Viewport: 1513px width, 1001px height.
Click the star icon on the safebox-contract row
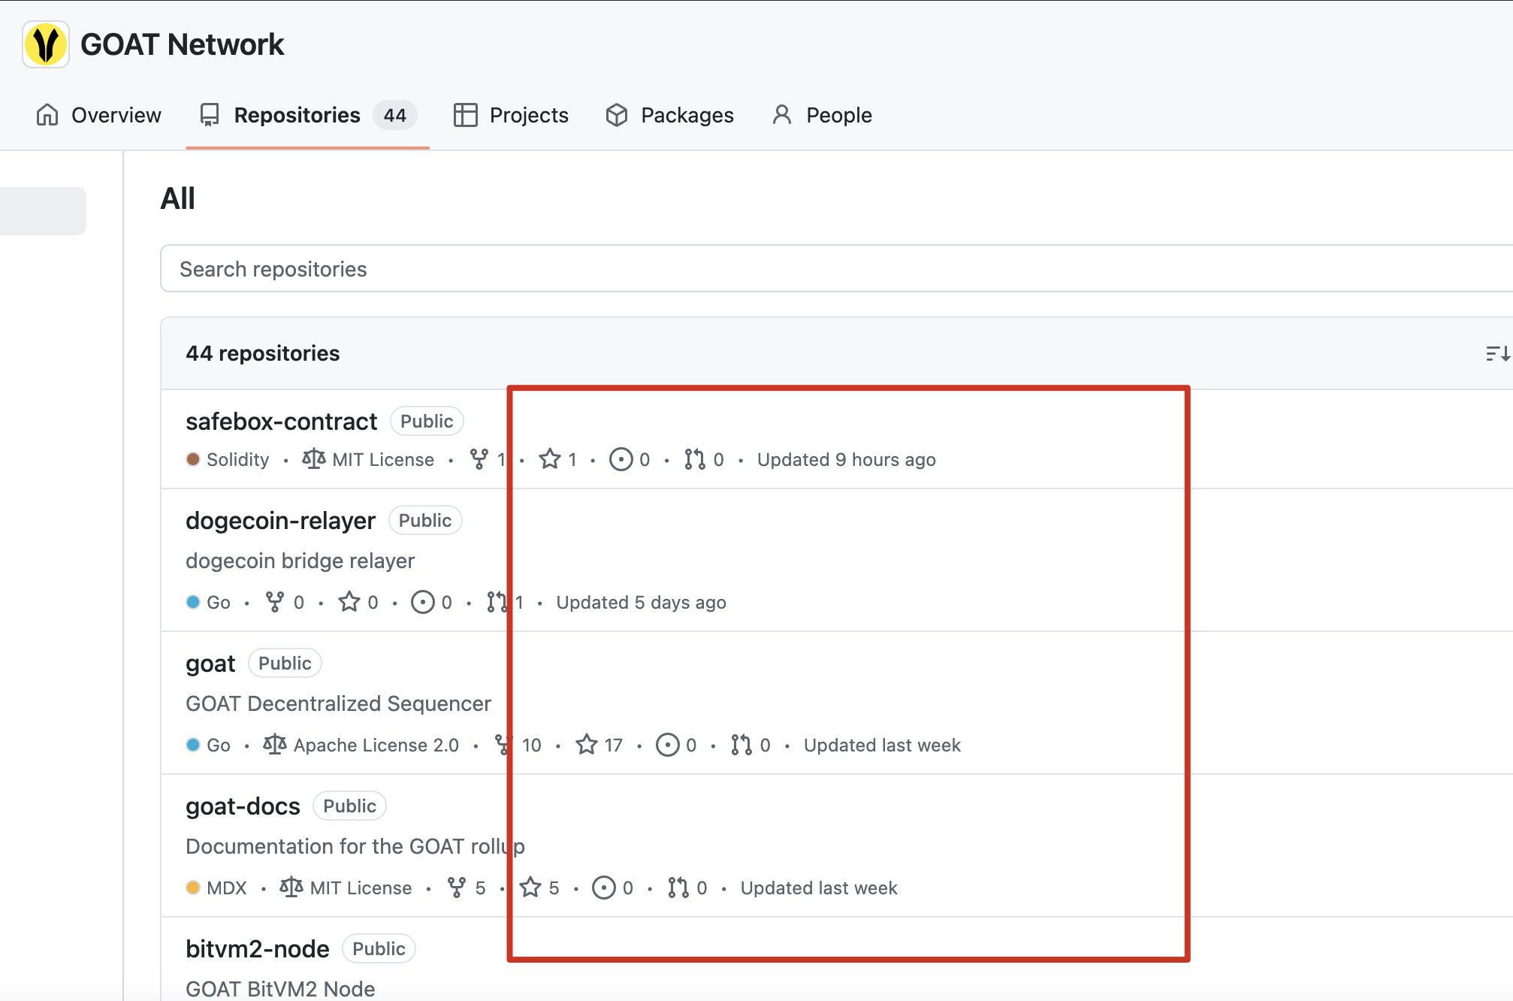pos(550,459)
